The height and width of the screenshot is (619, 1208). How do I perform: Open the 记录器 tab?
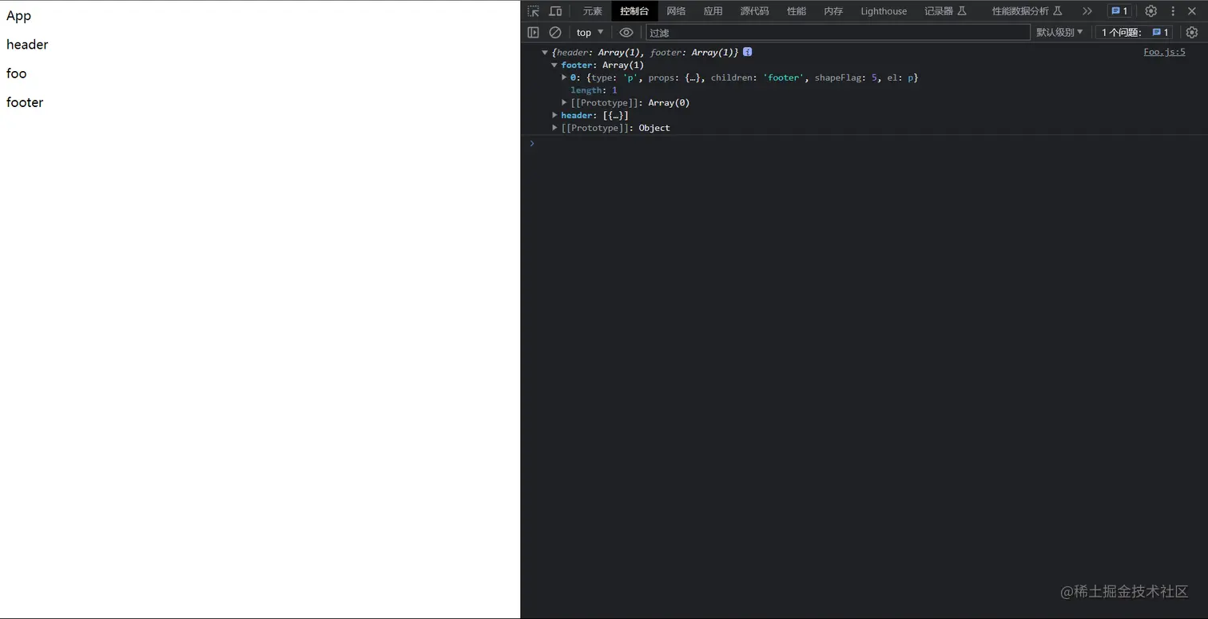[x=945, y=11]
